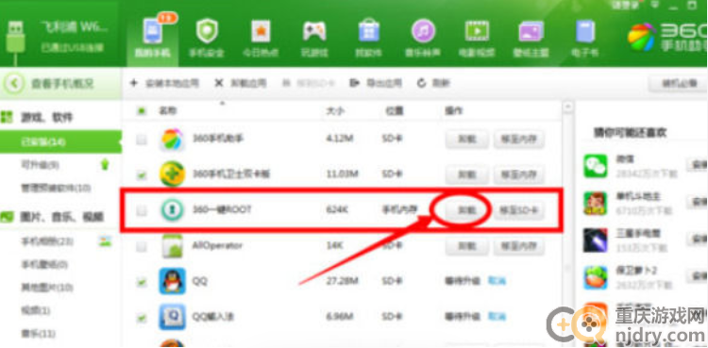Check the AllOperator row checkbox
This screenshot has width=708, height=348.
click(142, 246)
